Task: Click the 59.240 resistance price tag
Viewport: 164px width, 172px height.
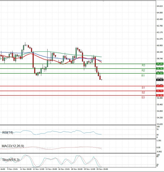Action: click(160, 64)
